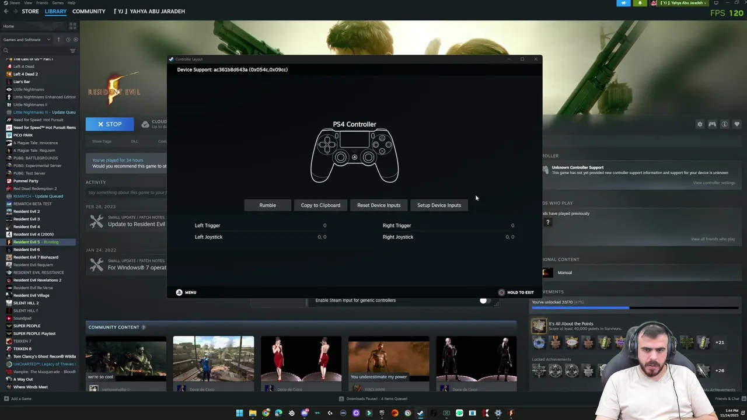
Task: Click the achievements progress bar
Action: click(636, 308)
